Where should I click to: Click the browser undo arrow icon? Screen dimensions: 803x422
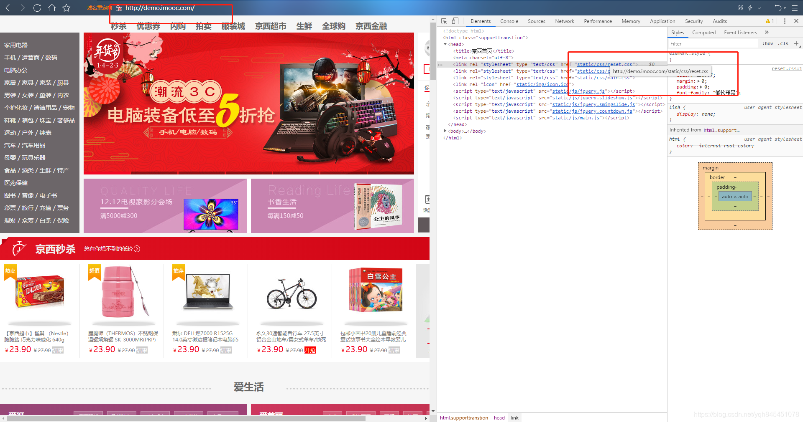point(778,8)
